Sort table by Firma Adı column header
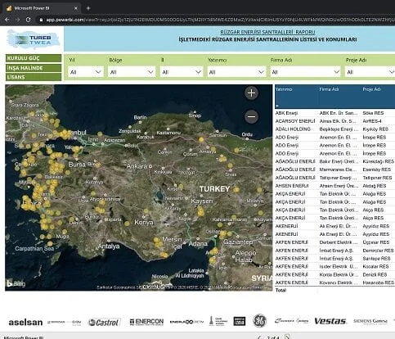The image size is (395, 339). (329, 89)
